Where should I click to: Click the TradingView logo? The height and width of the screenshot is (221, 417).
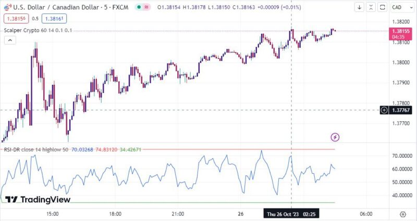pos(38,200)
